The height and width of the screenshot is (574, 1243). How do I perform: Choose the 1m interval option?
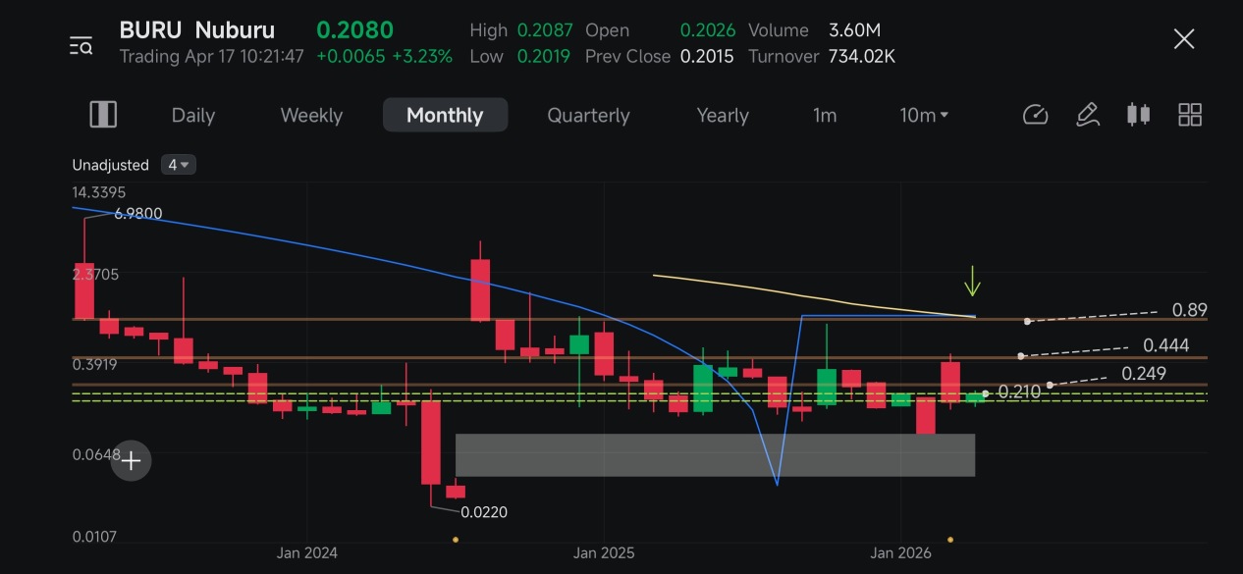point(825,115)
